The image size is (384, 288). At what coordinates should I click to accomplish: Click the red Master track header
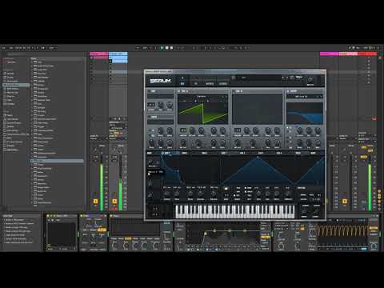tap(367, 54)
